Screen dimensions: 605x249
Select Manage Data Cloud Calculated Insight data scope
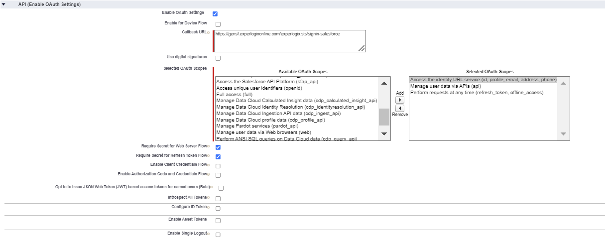point(297,101)
